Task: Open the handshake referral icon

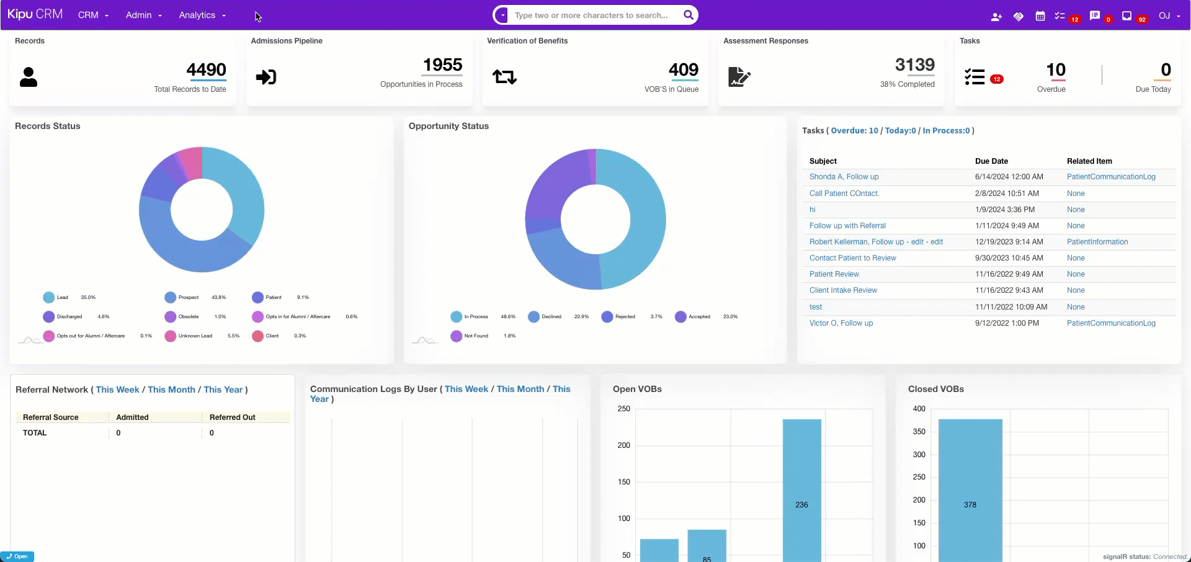Action: (x=1018, y=17)
